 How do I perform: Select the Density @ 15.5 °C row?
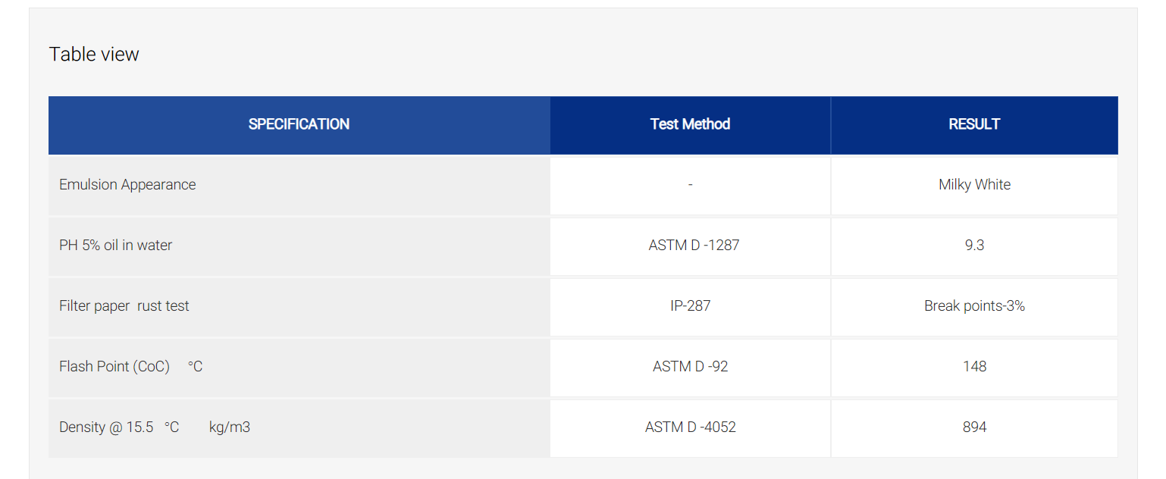583,428
